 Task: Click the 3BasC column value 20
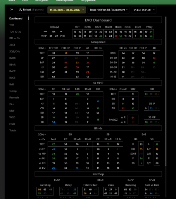click(x=116, y=36)
